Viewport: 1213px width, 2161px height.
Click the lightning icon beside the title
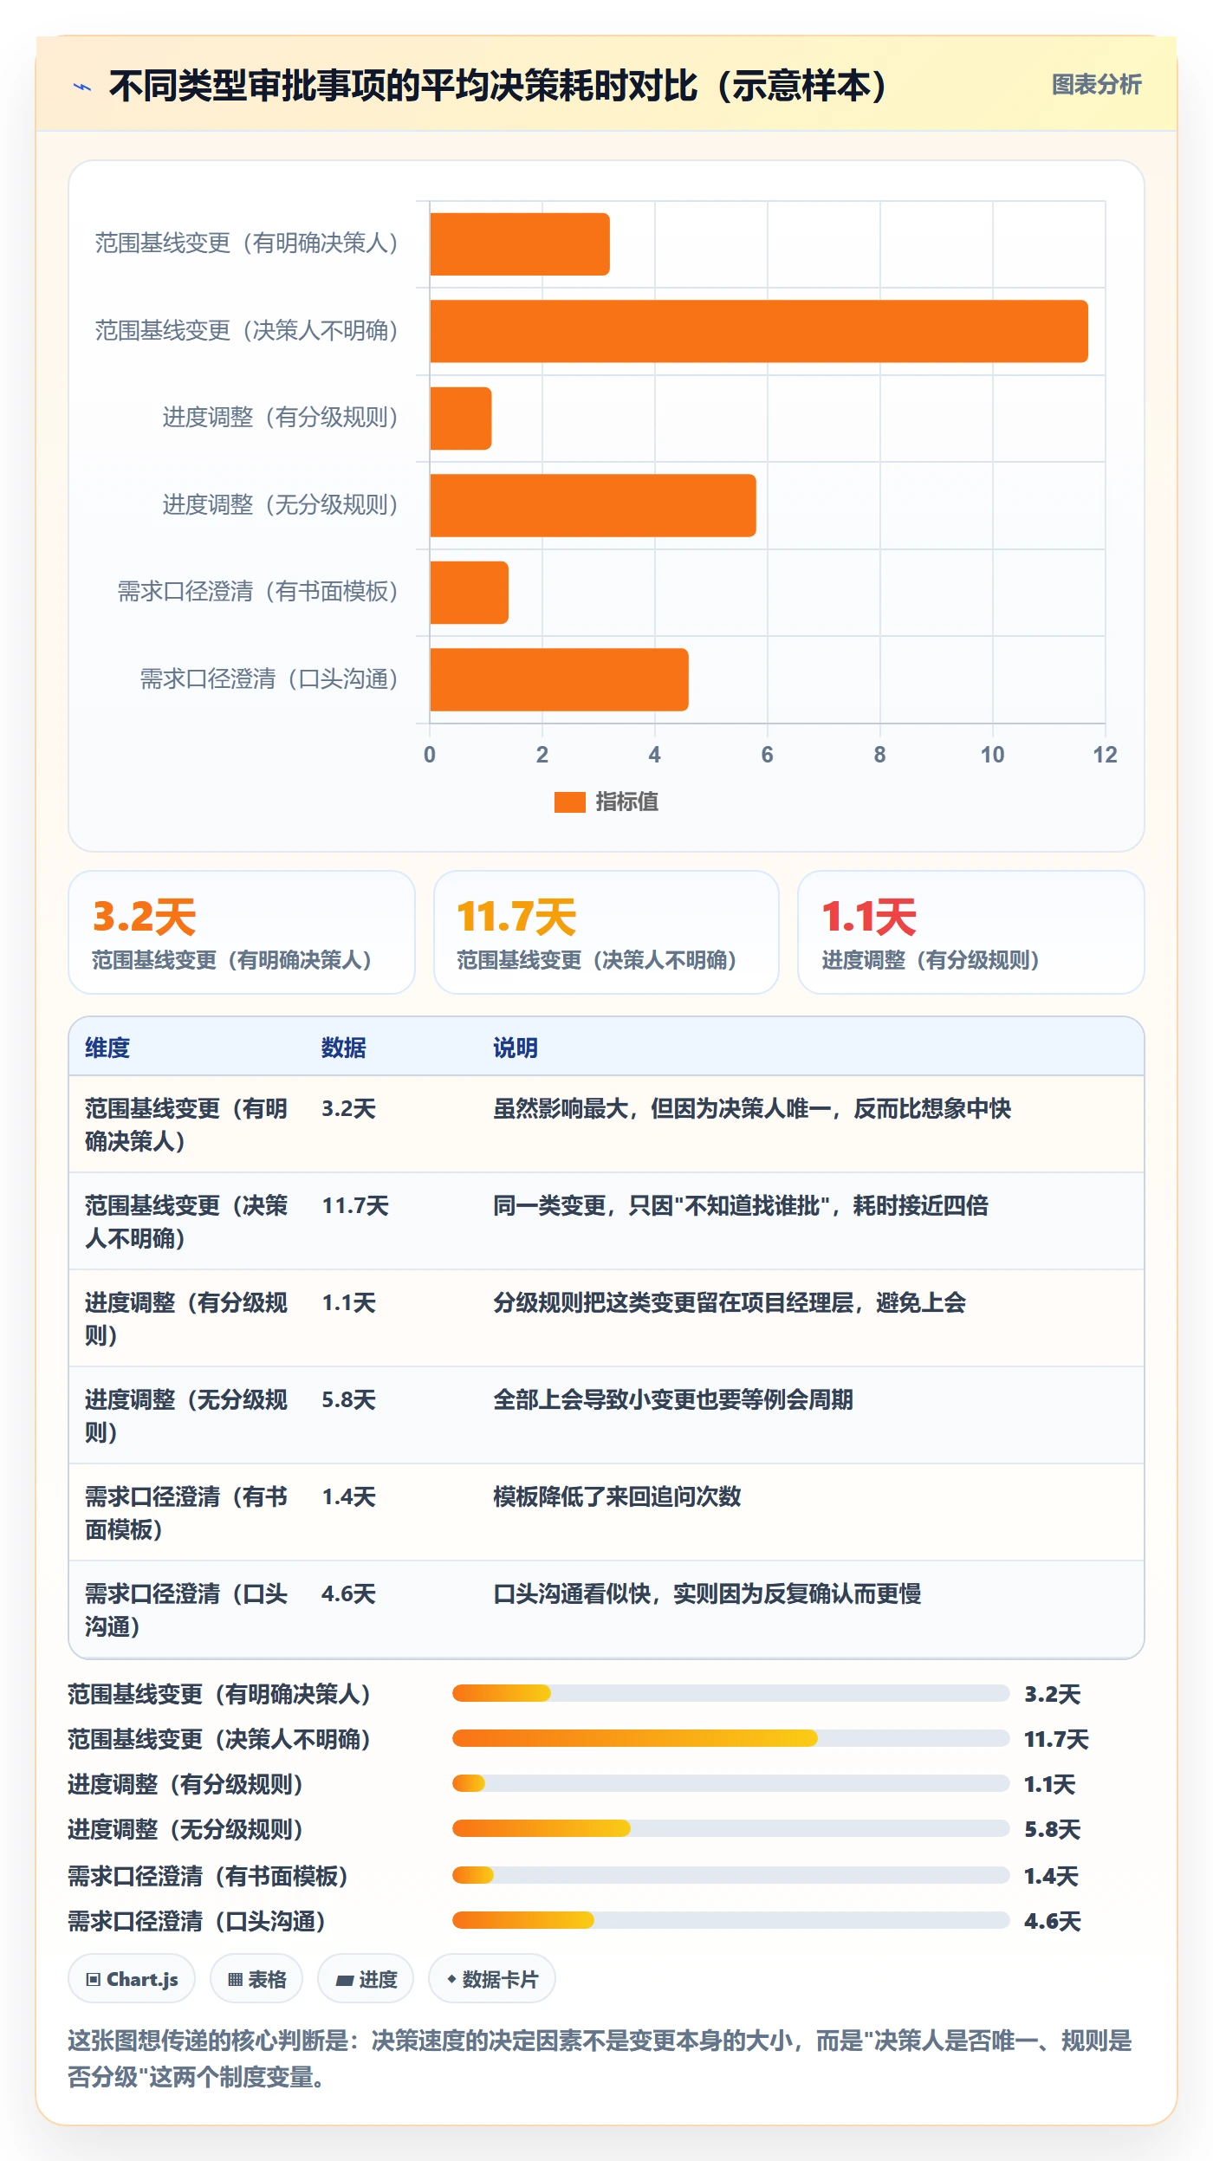pyautogui.click(x=81, y=87)
